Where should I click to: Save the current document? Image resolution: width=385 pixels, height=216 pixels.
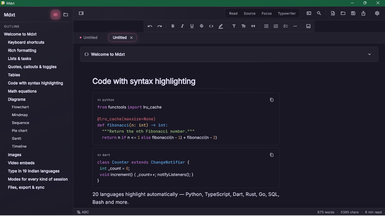click(353, 13)
